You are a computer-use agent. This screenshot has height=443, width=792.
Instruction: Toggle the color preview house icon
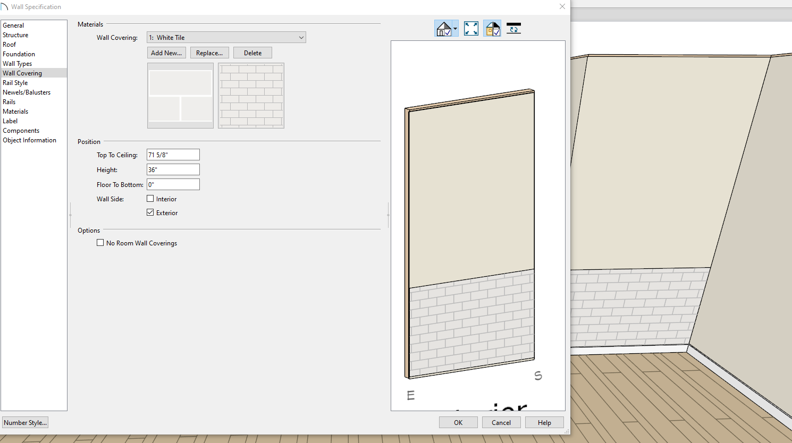coord(492,29)
